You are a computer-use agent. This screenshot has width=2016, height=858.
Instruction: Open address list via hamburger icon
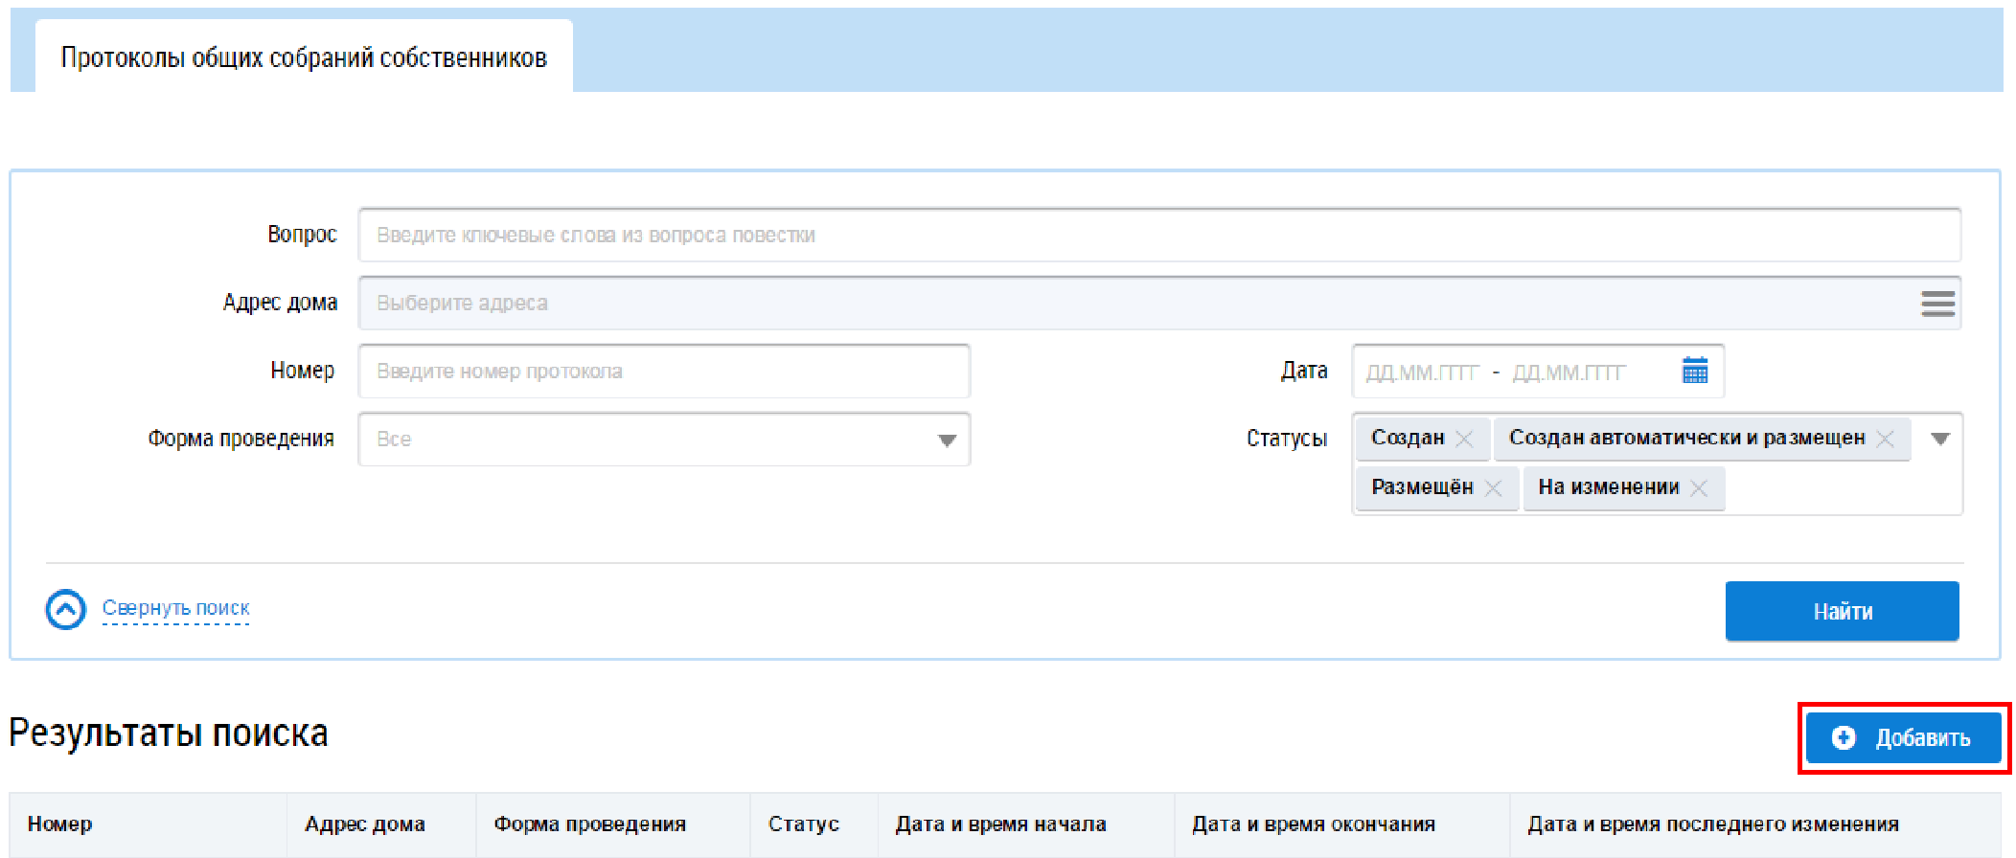1937,304
